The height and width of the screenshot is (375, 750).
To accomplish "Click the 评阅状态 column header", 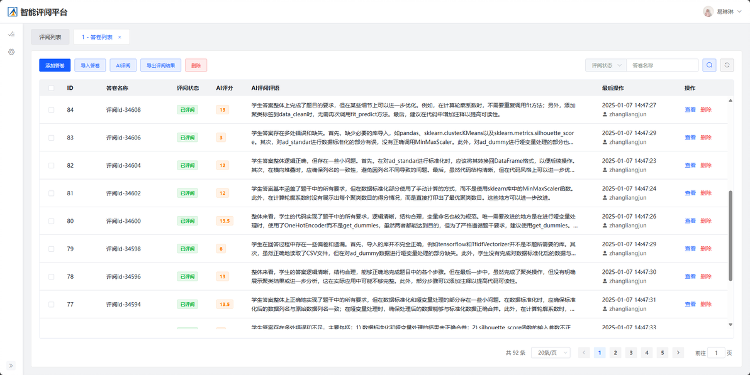I will (x=188, y=88).
